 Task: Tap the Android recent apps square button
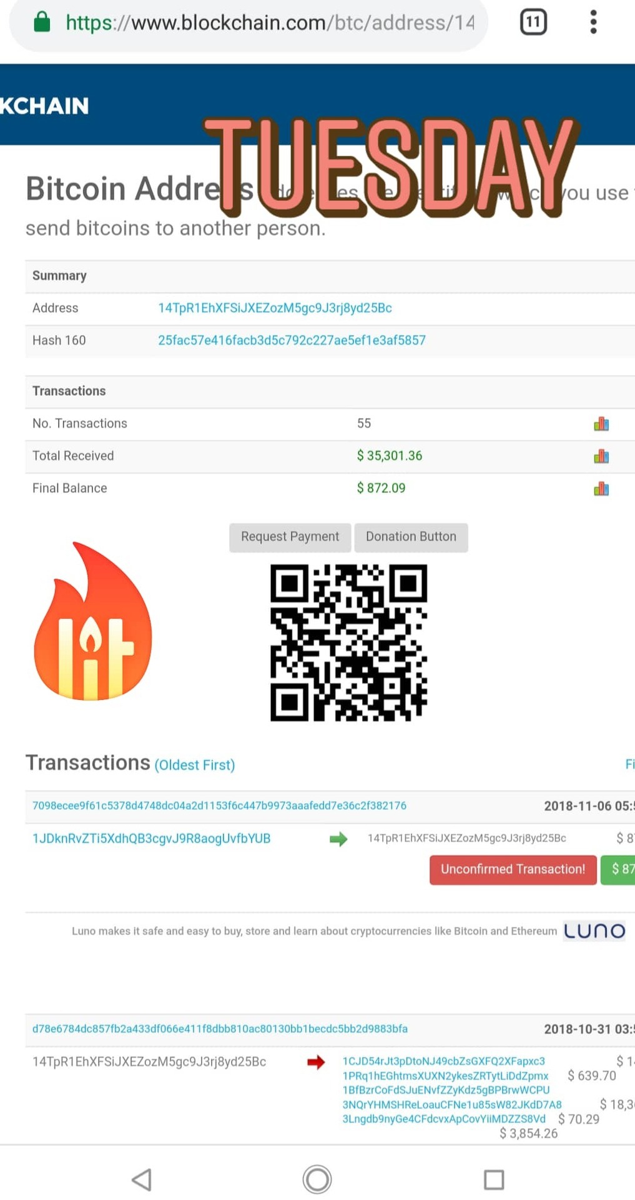tap(494, 1179)
